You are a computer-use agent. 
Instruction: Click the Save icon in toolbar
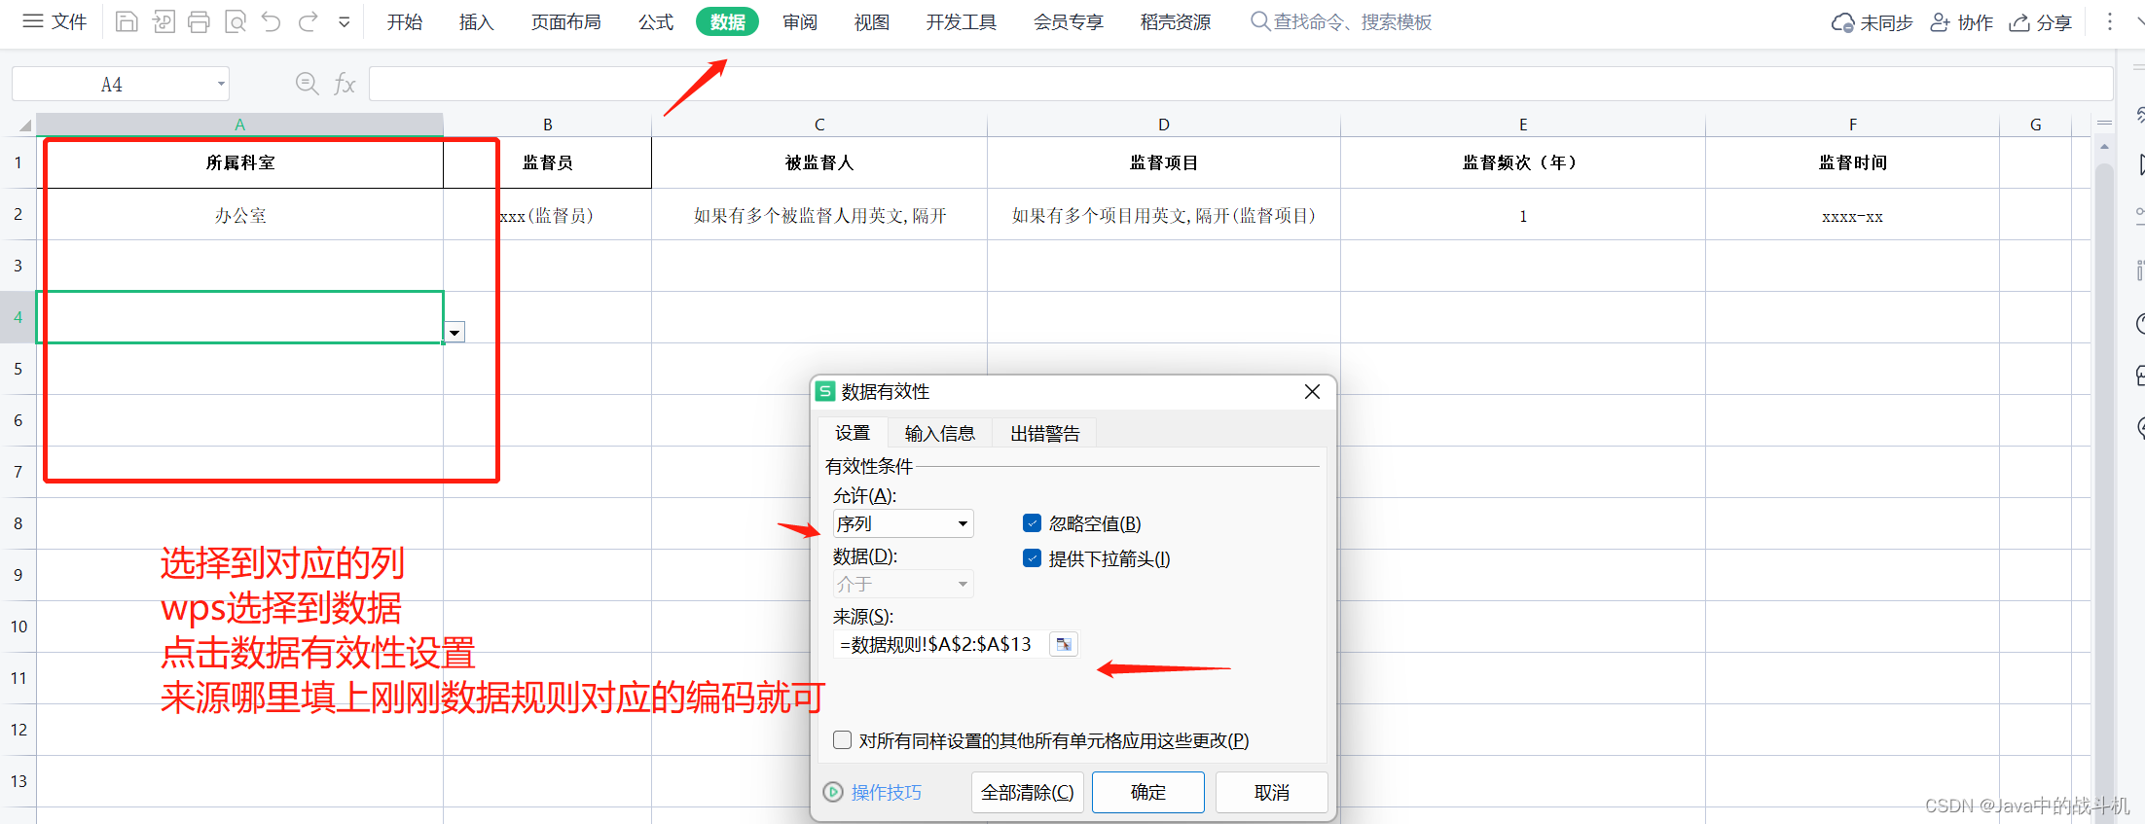click(127, 21)
